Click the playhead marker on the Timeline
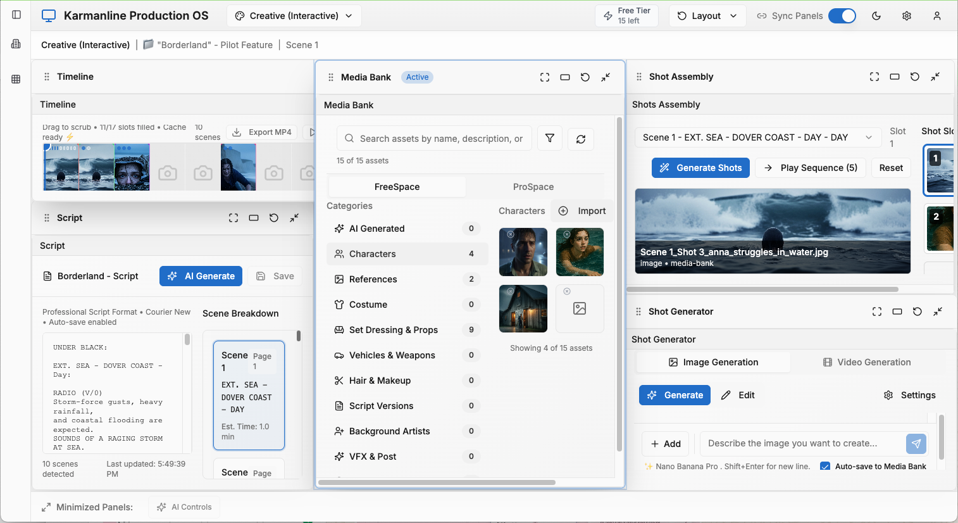Viewport: 958px width, 523px height. (x=46, y=146)
